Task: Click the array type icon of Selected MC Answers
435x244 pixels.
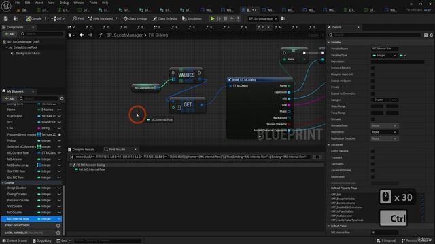Action: click(x=39, y=147)
